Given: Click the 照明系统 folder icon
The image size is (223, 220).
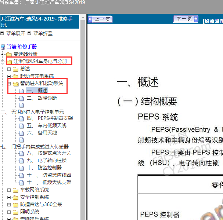Looking at the screenshot, I should pyautogui.click(x=15, y=212).
